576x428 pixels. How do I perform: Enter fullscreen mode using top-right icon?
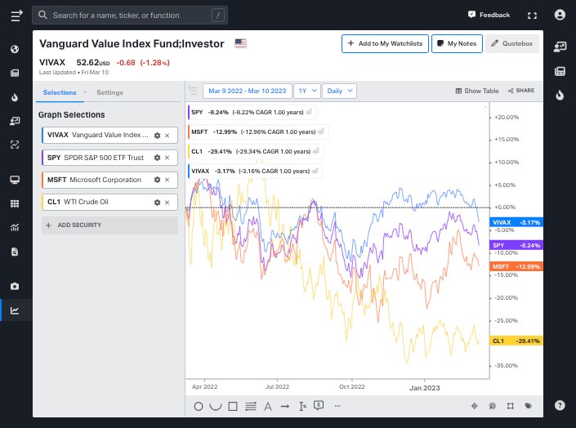pos(533,15)
